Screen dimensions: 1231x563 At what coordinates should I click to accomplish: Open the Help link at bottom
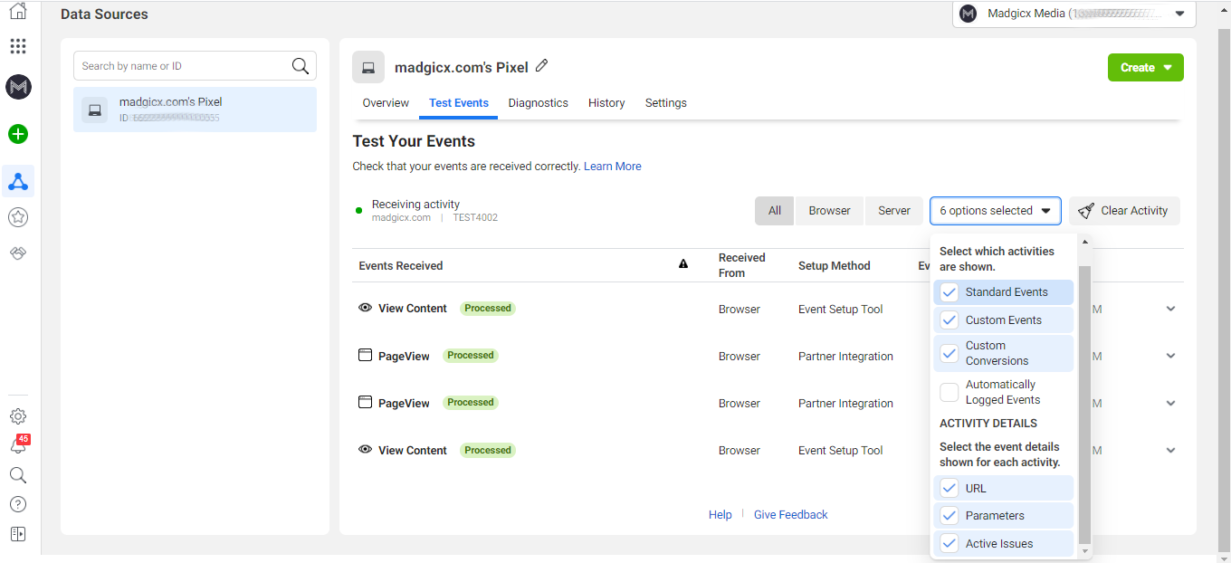[720, 515]
